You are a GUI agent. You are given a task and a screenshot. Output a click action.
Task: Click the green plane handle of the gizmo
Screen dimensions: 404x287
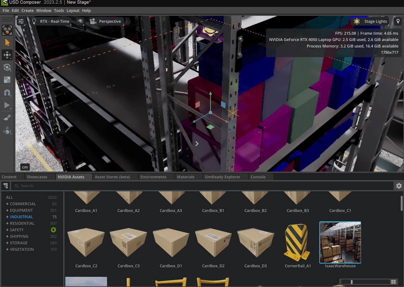pyautogui.click(x=210, y=127)
